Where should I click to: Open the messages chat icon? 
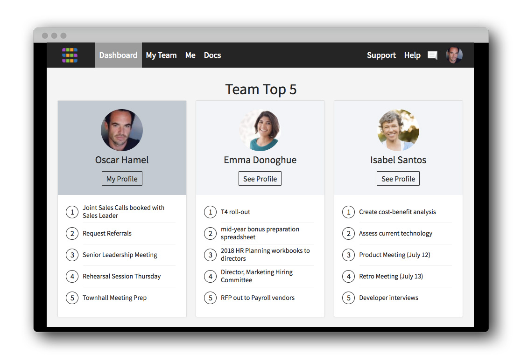tap(432, 56)
